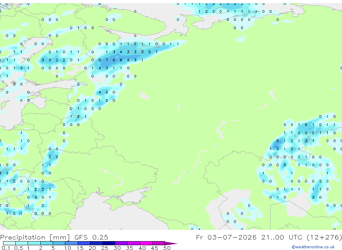The width and height of the screenshot is (342, 250).
Task: Select the legend label '0.1'
Action: click(x=6, y=248)
